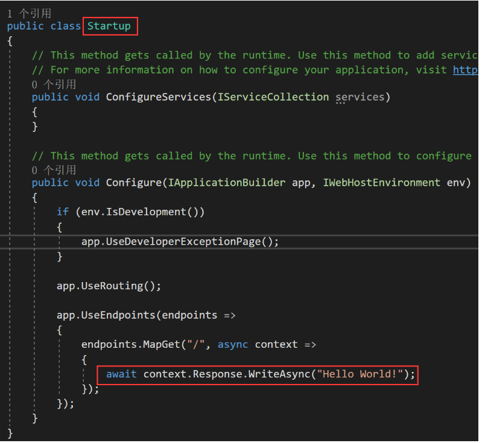The width and height of the screenshot is (485, 443).
Task: Click the ConfigureServices method name
Action: click(159, 97)
